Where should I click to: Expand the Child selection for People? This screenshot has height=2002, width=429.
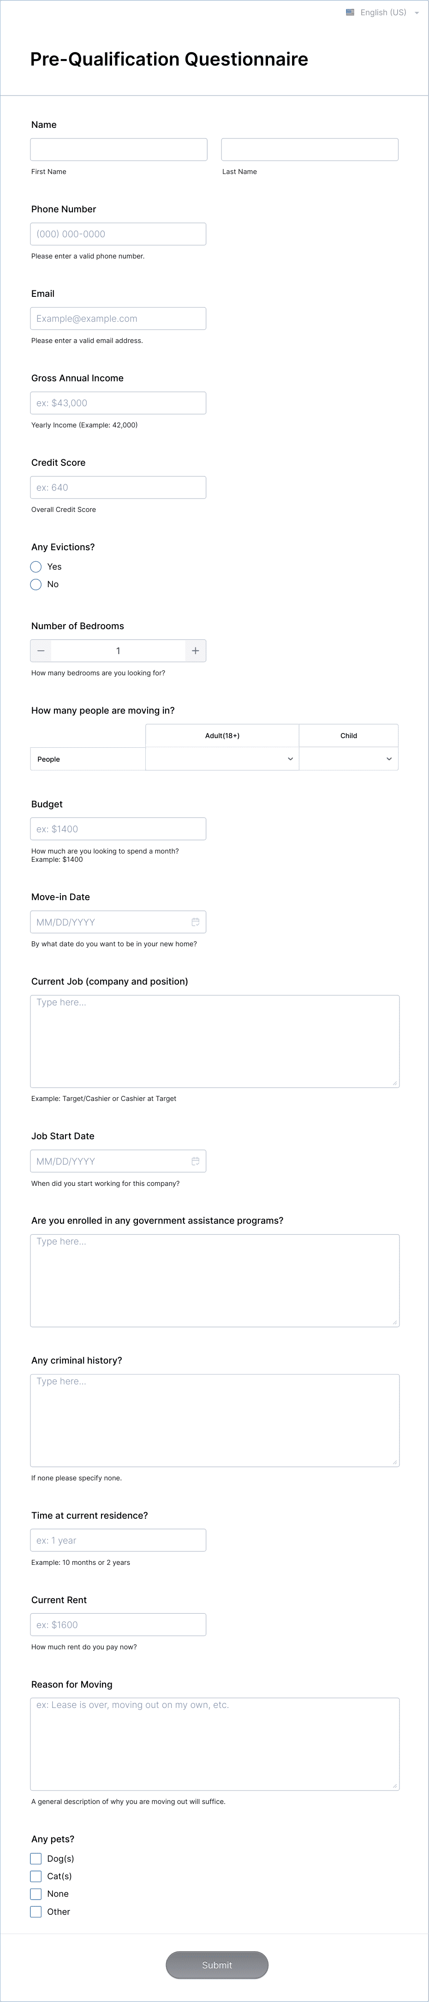348,758
